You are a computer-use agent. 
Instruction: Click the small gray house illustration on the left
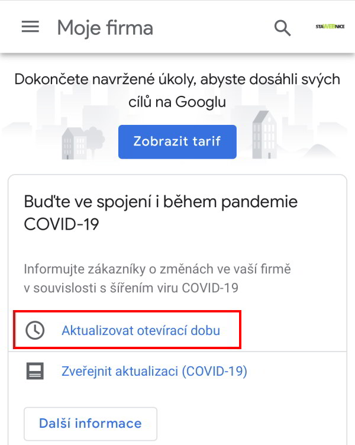tap(75, 143)
